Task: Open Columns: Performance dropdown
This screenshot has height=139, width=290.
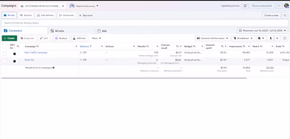Action: pyautogui.click(x=212, y=38)
